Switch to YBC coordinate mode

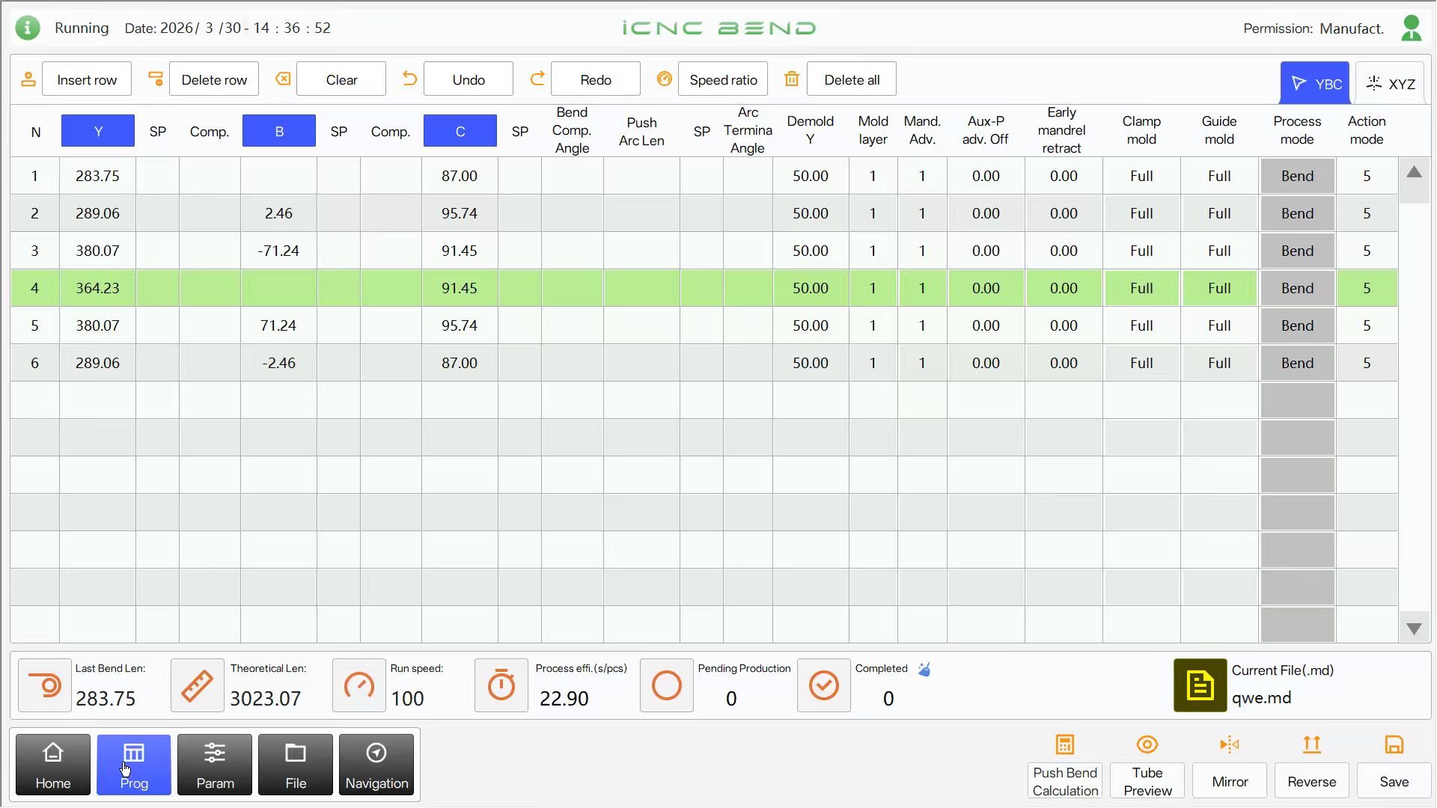point(1315,83)
